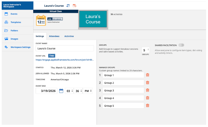
Task: Remove Group 4 using the trash icon
Action: (147, 98)
